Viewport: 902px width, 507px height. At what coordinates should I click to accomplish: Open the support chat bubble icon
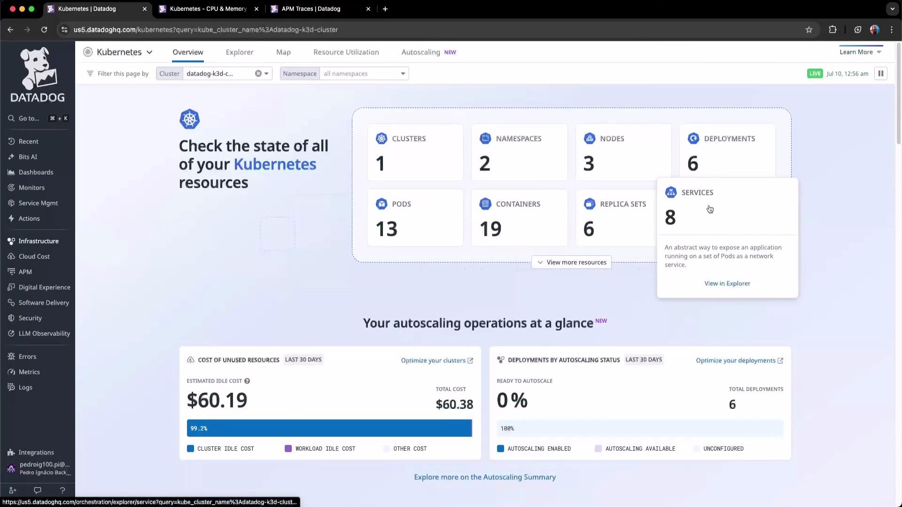(x=38, y=490)
